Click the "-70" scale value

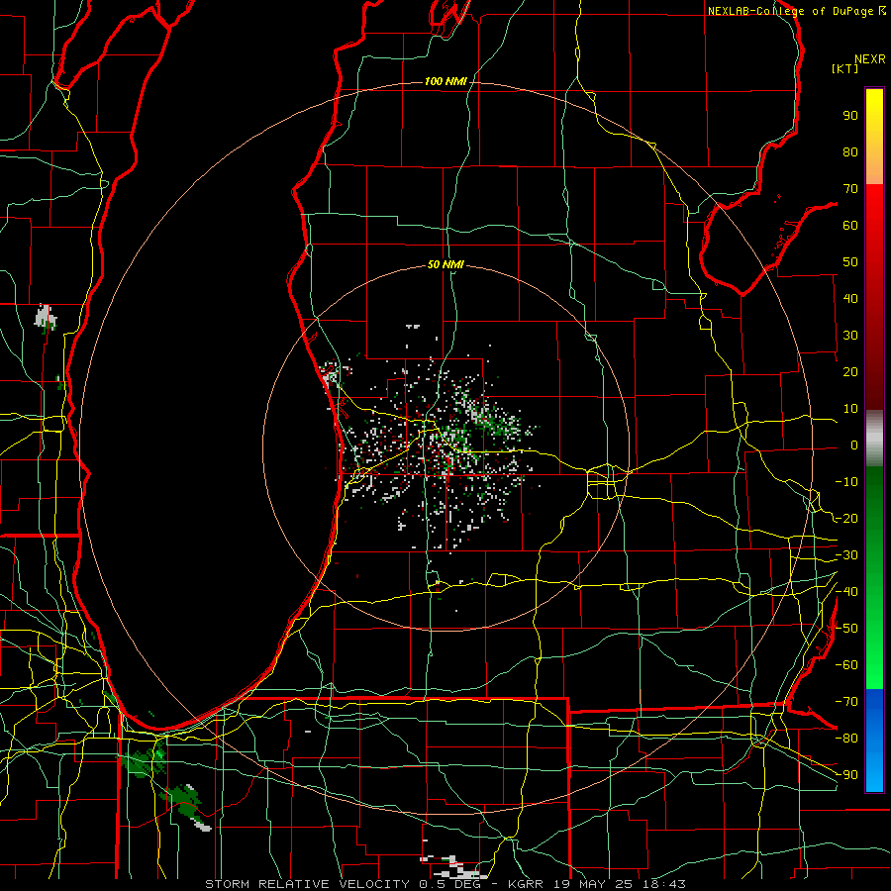[x=846, y=702]
